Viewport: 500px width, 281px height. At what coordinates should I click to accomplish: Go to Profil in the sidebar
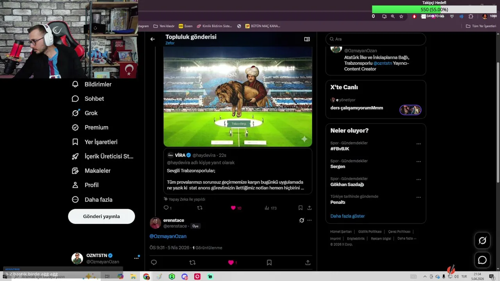[85, 185]
